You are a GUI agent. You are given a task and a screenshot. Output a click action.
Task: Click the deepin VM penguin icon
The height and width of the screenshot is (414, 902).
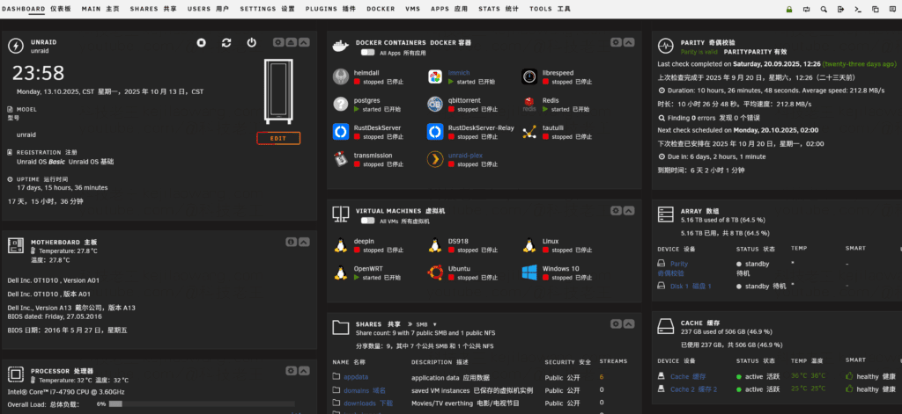pyautogui.click(x=341, y=245)
